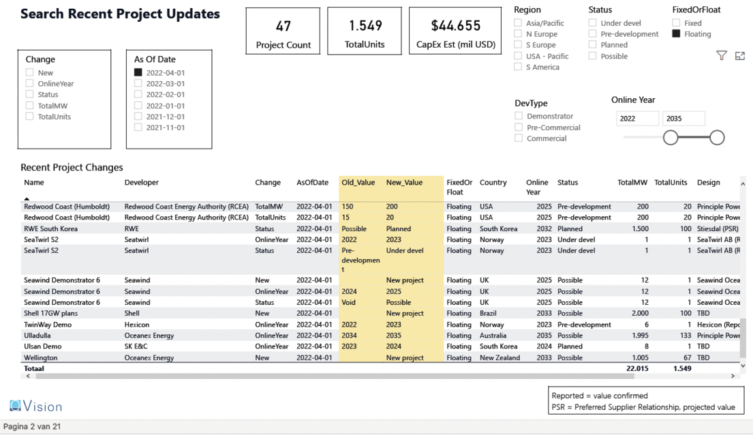Check the OnlineYear change checkbox
753x435 pixels.
click(30, 84)
